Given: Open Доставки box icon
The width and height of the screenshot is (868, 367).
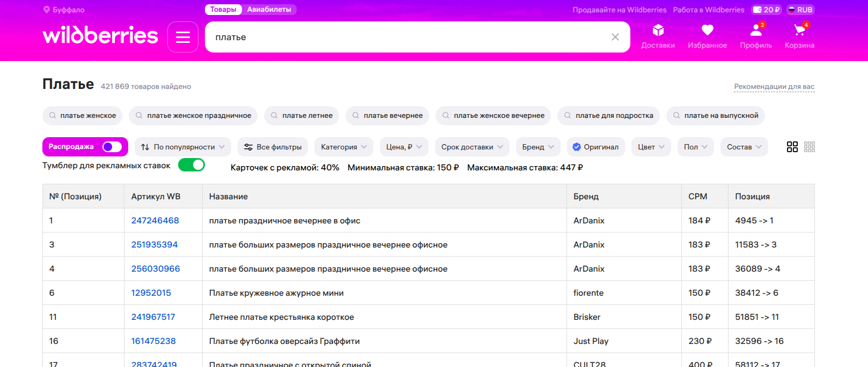Looking at the screenshot, I should (658, 31).
